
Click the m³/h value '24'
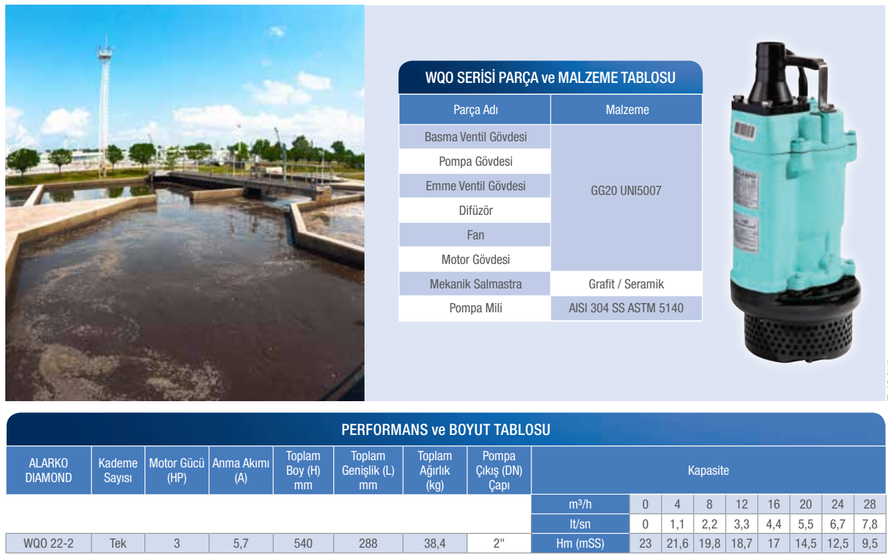point(838,505)
